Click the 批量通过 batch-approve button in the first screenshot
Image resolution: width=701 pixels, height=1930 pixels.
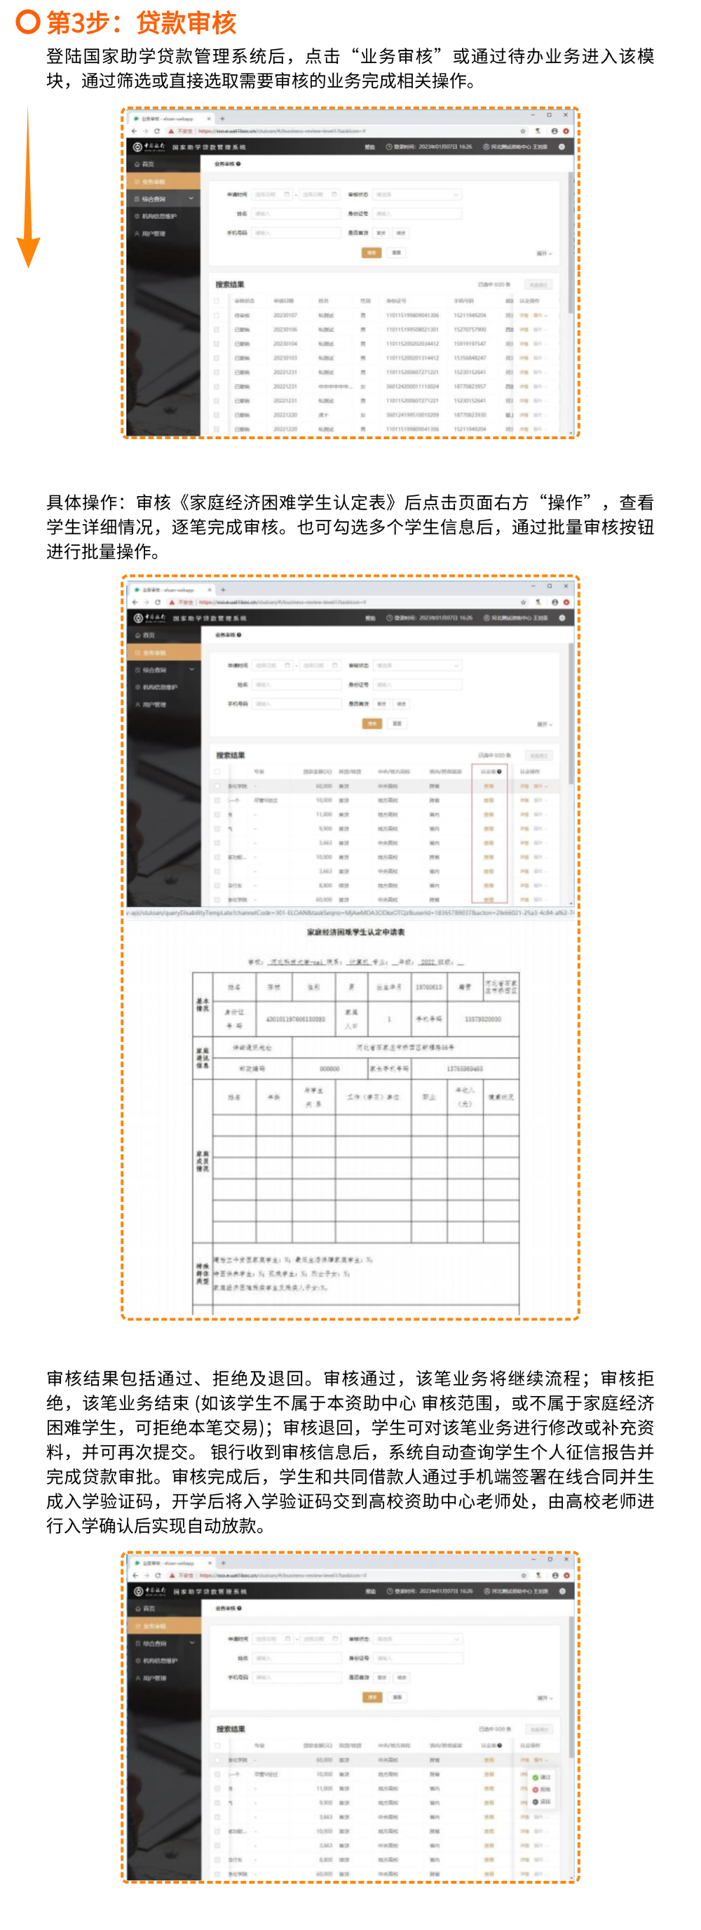(538, 285)
